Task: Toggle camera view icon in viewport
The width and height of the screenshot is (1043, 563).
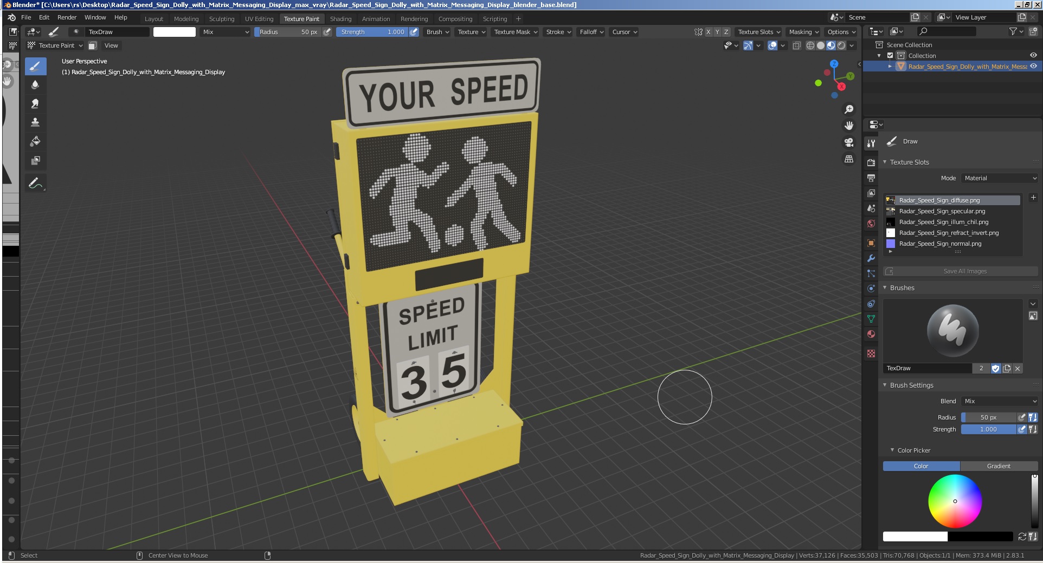Action: click(x=849, y=142)
